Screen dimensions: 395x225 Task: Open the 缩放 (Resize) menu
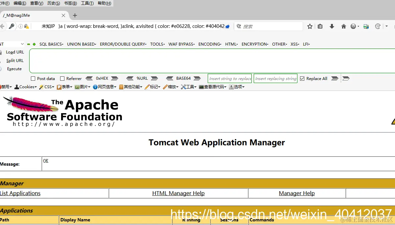click(171, 87)
